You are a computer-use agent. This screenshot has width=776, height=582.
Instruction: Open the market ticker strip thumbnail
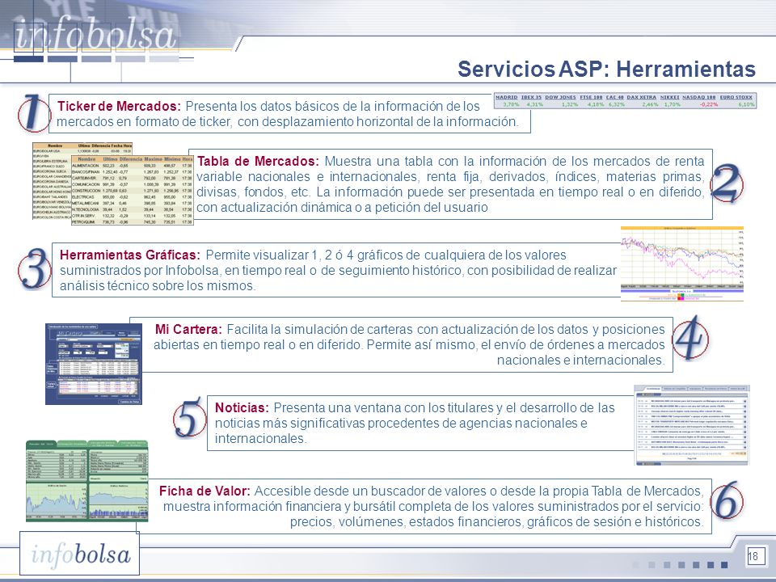pyautogui.click(x=625, y=100)
